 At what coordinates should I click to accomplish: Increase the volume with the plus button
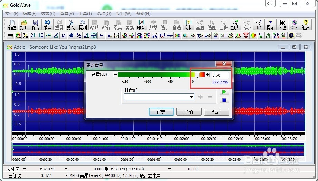tap(207, 75)
